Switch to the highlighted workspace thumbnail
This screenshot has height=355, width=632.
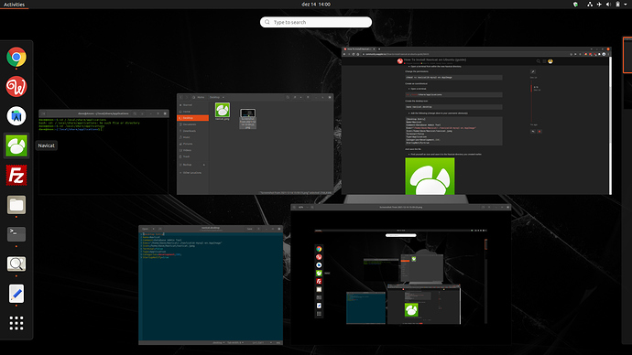627,55
